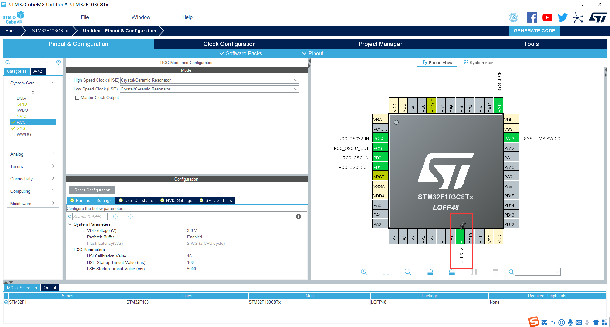Switch to the Tools tab
The height and width of the screenshot is (327, 610).
[531, 44]
